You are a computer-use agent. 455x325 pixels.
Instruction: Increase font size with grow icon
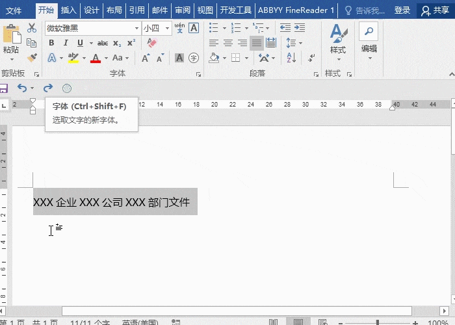pyautogui.click(x=146, y=58)
